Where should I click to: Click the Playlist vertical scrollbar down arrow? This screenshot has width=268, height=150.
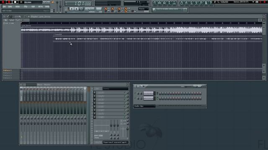click(264, 65)
